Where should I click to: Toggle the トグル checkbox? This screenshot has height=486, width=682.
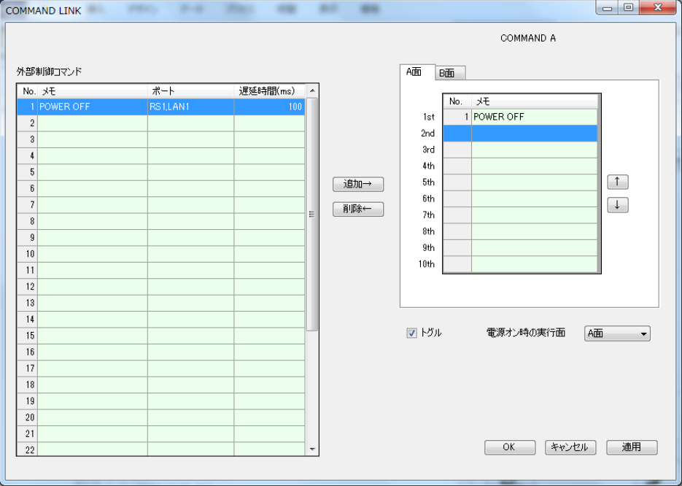(x=411, y=333)
